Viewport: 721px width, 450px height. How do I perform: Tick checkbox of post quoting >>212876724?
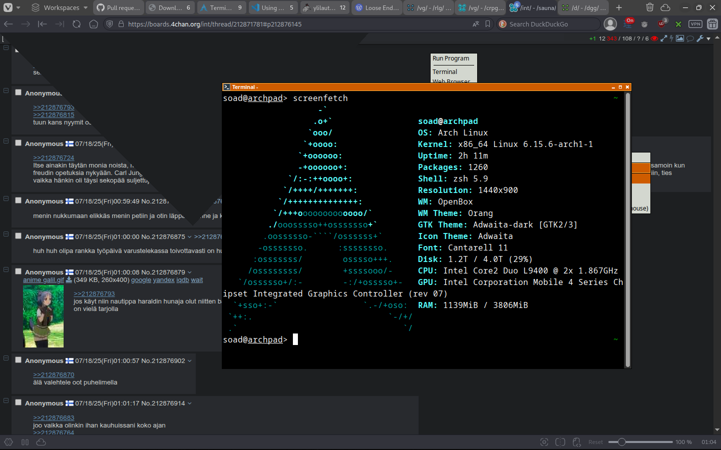pos(18,143)
